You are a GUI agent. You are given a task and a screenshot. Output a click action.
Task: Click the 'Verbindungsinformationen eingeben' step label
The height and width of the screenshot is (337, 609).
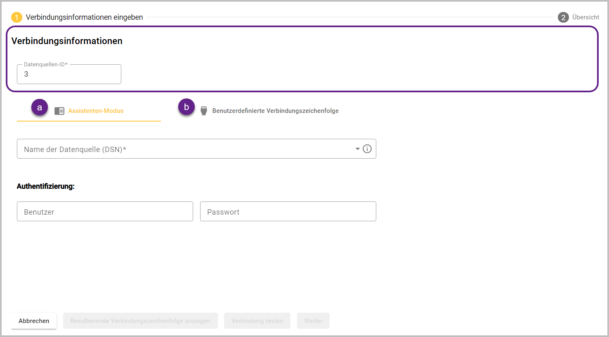tap(85, 17)
